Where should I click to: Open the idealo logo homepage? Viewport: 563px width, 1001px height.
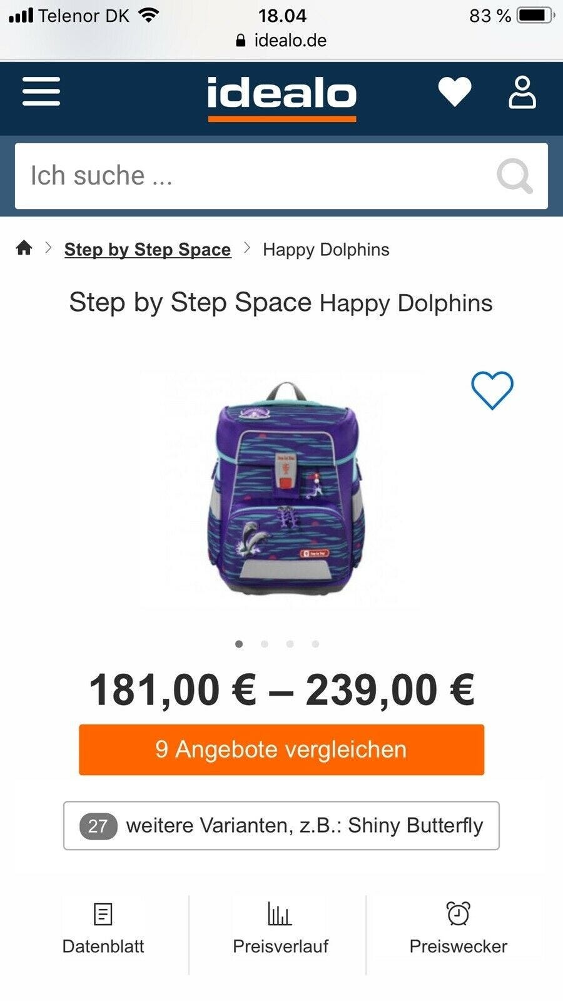point(281,97)
